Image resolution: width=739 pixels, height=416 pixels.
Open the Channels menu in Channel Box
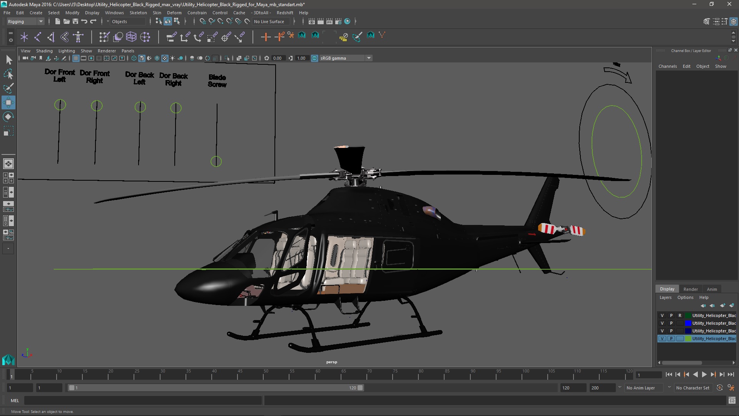667,66
